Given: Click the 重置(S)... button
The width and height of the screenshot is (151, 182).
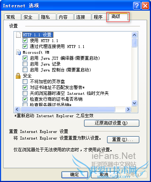Looking at the screenshot, I should click(x=123, y=140).
